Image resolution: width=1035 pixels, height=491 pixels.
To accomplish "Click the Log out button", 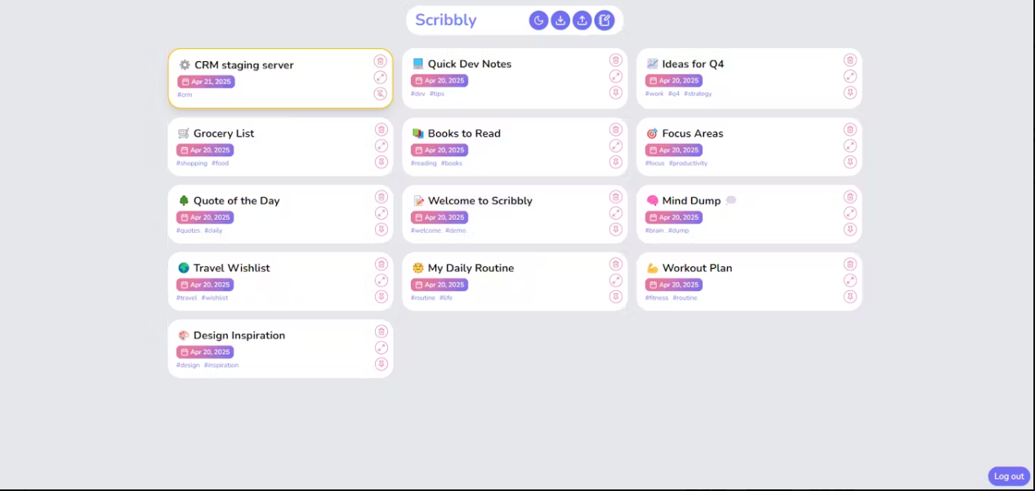I will click(1009, 476).
